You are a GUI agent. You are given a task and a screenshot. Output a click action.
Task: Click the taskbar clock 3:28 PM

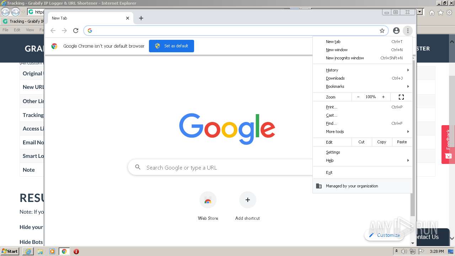tap(437, 251)
